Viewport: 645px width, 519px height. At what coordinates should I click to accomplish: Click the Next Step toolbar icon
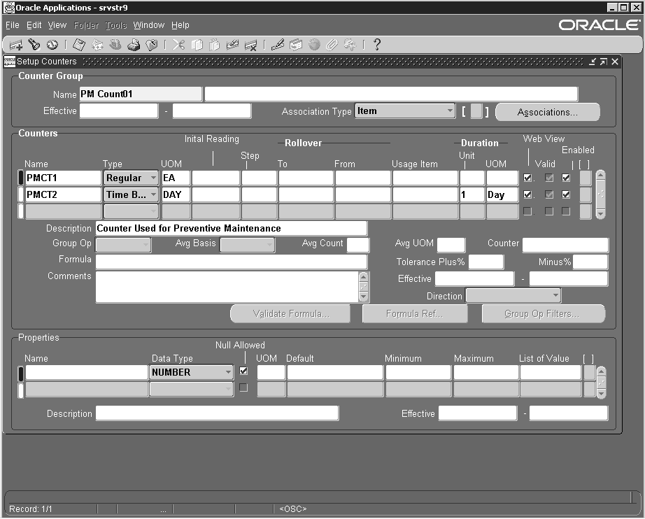[x=97, y=44]
